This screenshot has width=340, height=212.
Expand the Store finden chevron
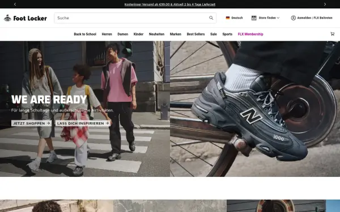[x=278, y=18]
